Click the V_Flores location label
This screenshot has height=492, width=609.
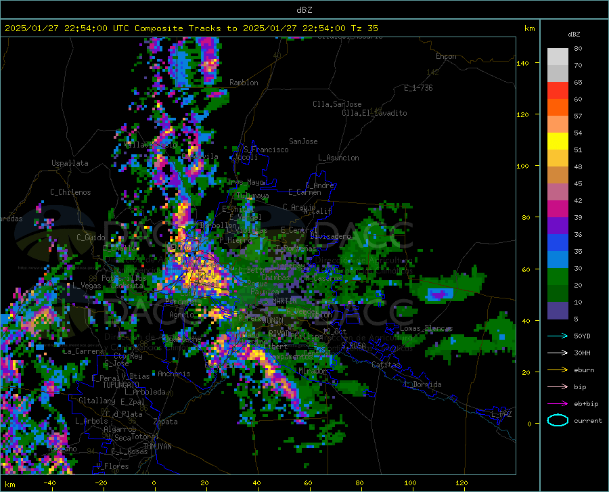tap(112, 466)
